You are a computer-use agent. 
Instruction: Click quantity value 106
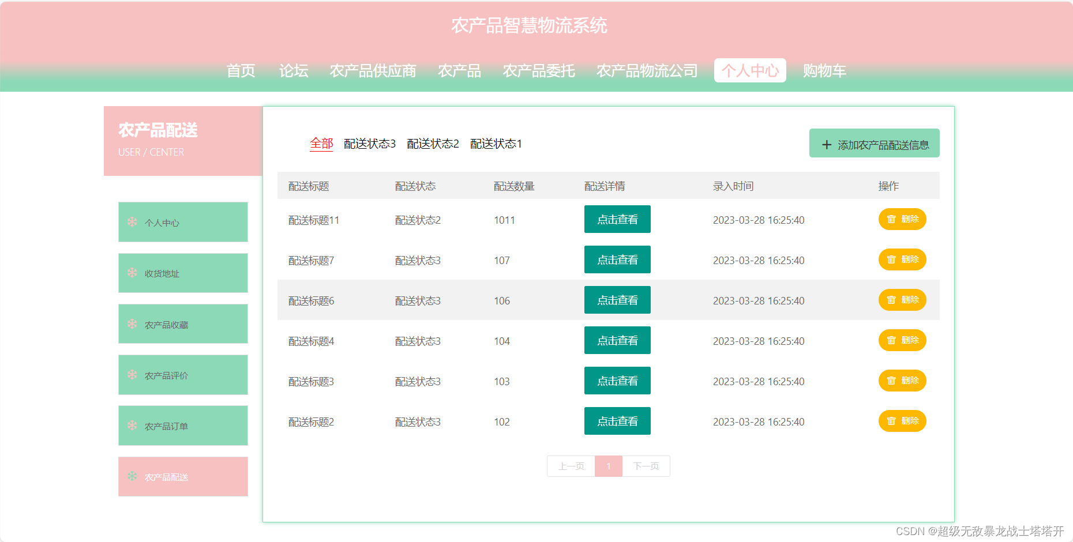[x=502, y=301]
